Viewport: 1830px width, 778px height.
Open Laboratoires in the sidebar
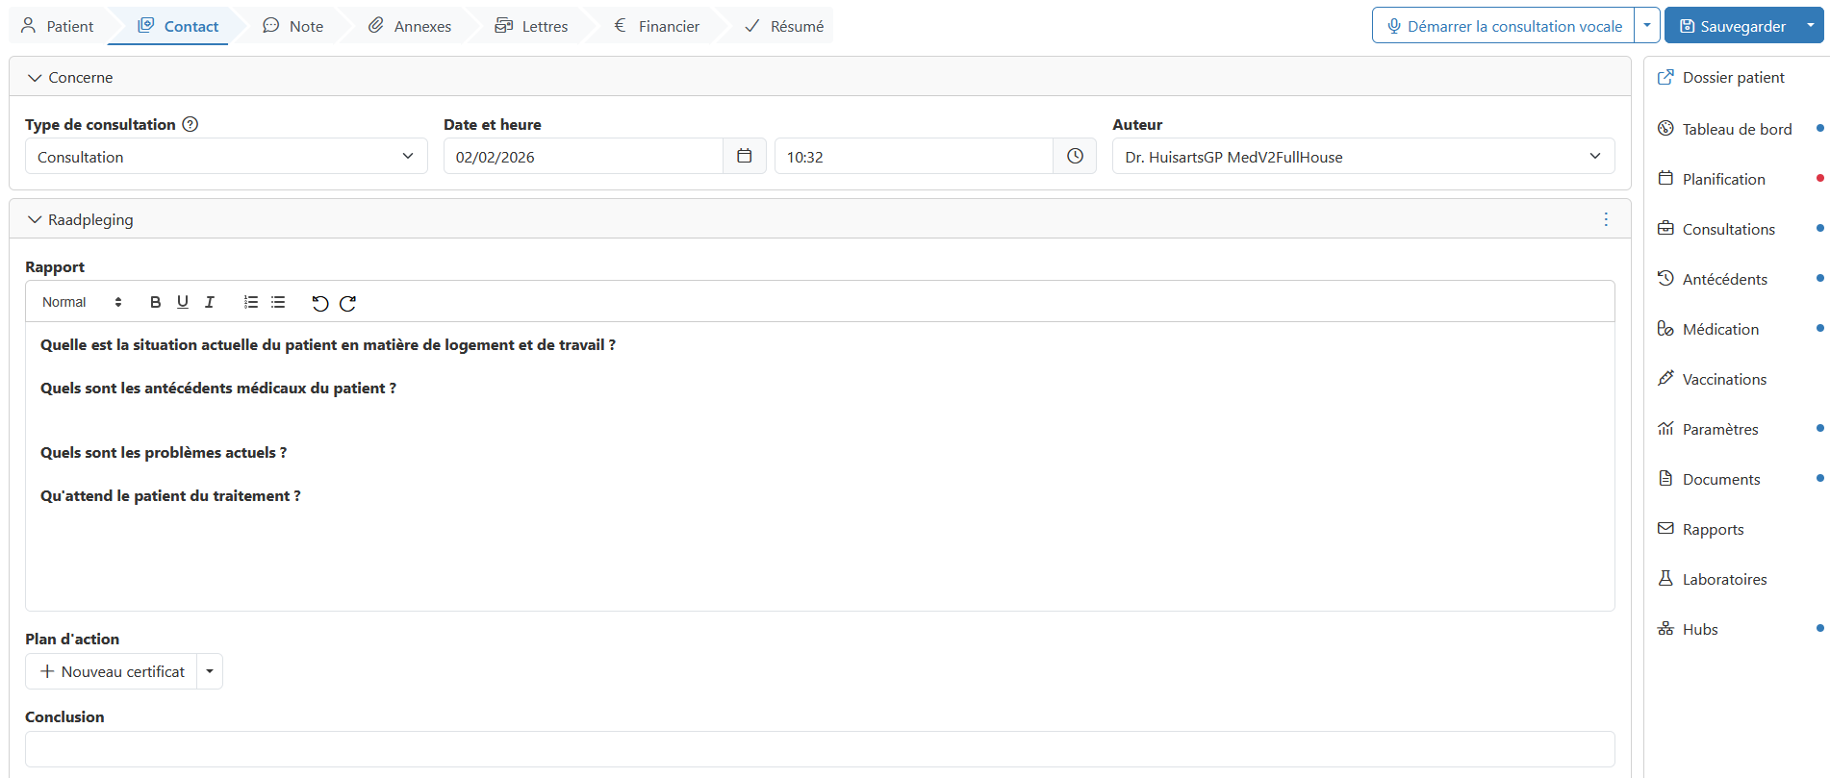[1713, 579]
